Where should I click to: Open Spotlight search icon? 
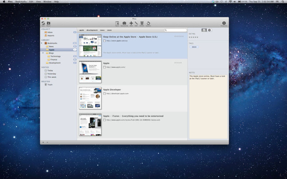(x=283, y=2)
